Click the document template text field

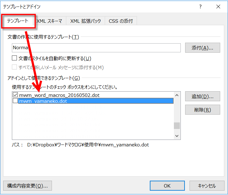(96, 48)
